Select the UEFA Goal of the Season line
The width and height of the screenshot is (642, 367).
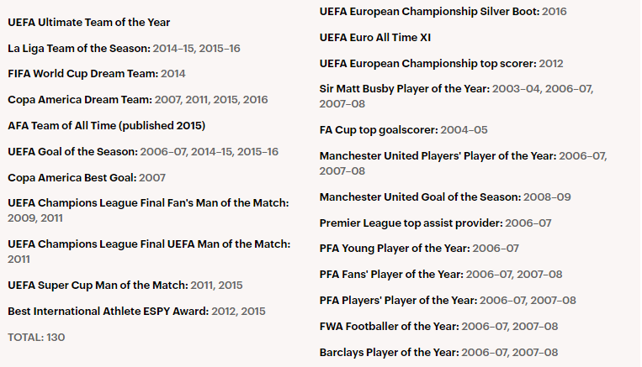(143, 152)
